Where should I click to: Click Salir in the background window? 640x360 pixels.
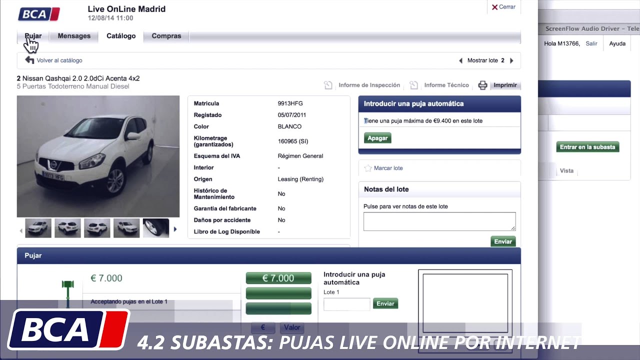point(591,43)
